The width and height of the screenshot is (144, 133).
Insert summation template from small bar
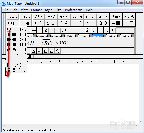pos(88,30)
